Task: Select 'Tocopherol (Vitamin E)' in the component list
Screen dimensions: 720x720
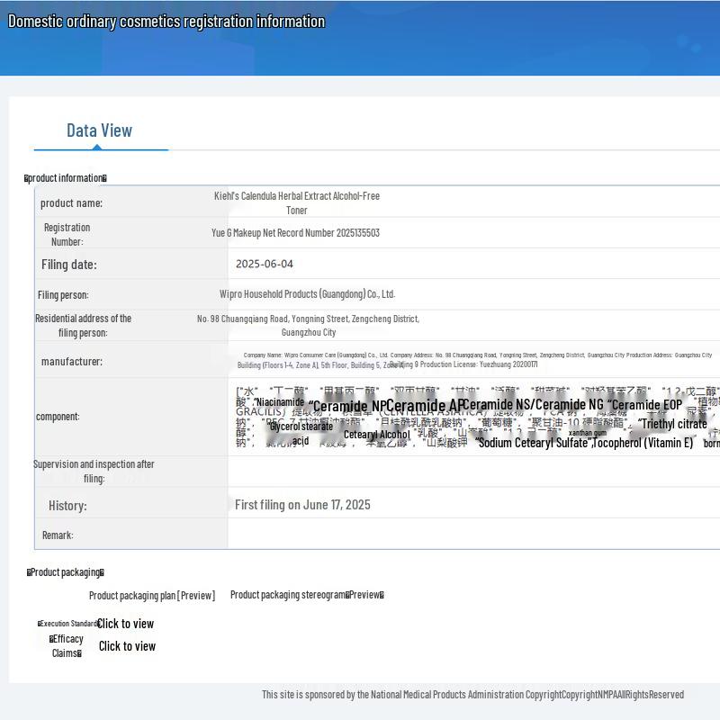Action: coord(643,443)
